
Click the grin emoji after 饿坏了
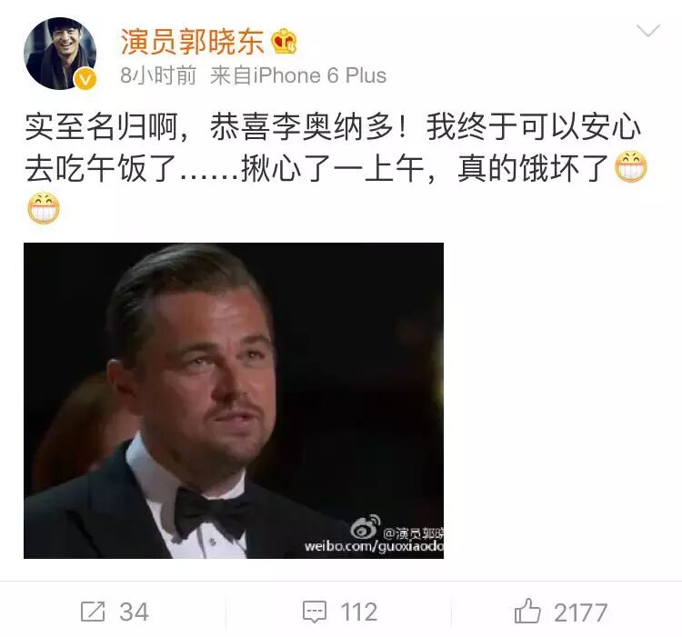tap(631, 167)
